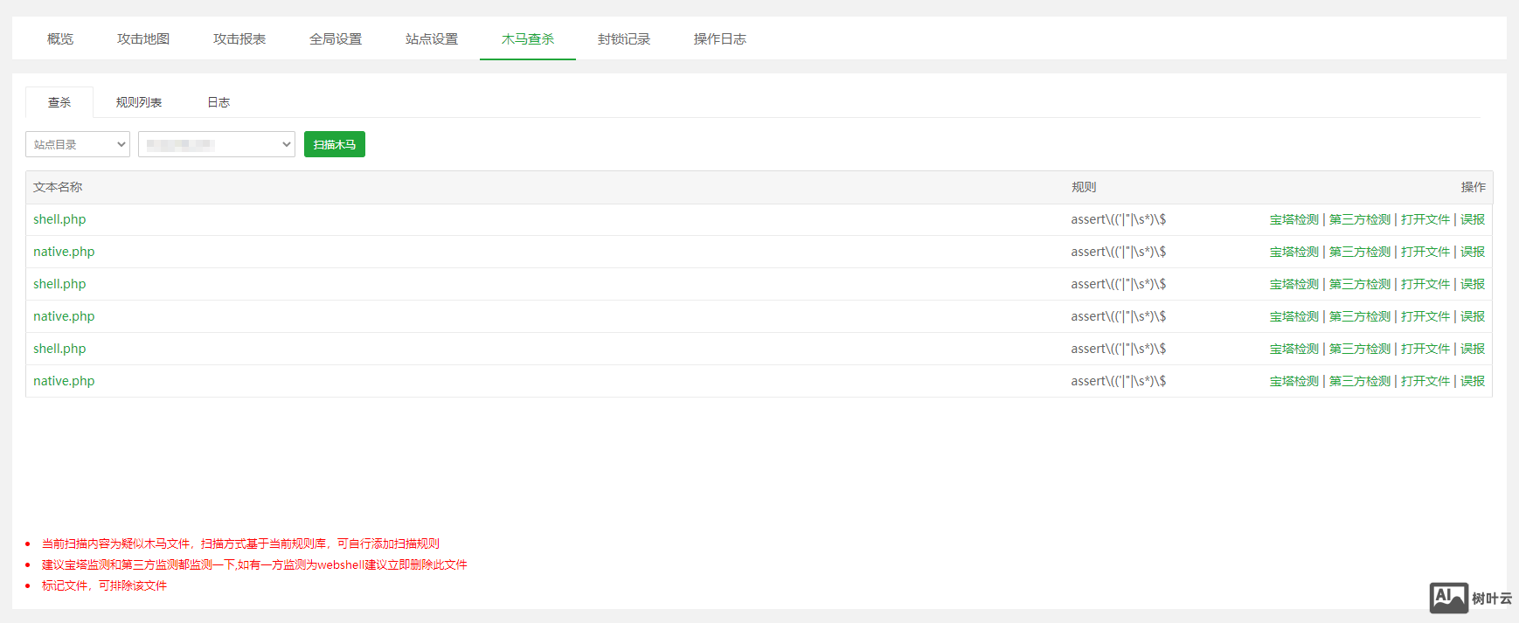Click the first shell.php file link
The image size is (1519, 623).
click(x=59, y=219)
